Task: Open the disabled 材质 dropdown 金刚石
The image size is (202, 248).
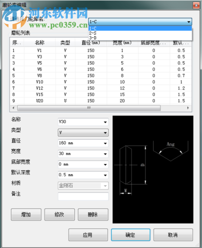Action: pos(83,186)
